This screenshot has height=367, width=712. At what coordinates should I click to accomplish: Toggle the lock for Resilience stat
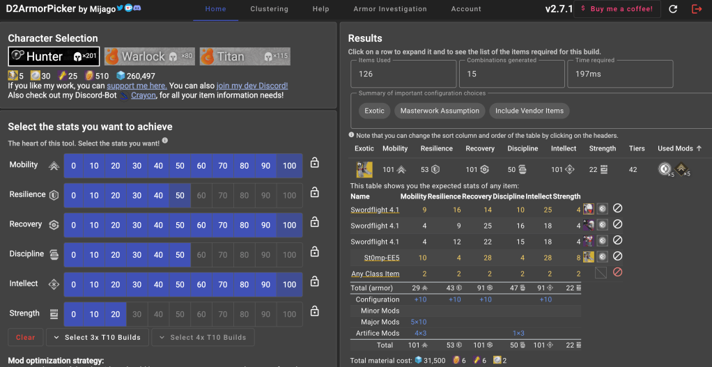coord(315,193)
